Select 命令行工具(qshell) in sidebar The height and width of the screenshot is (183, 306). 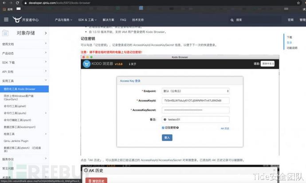click(15, 106)
